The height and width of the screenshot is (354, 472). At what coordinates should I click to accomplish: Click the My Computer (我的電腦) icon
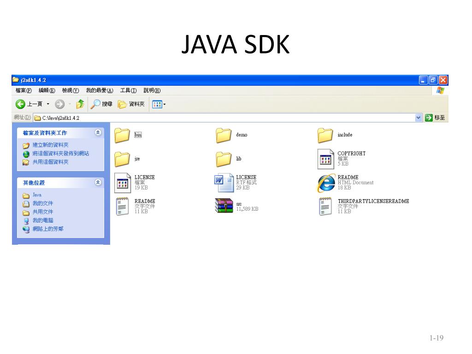tap(26, 221)
